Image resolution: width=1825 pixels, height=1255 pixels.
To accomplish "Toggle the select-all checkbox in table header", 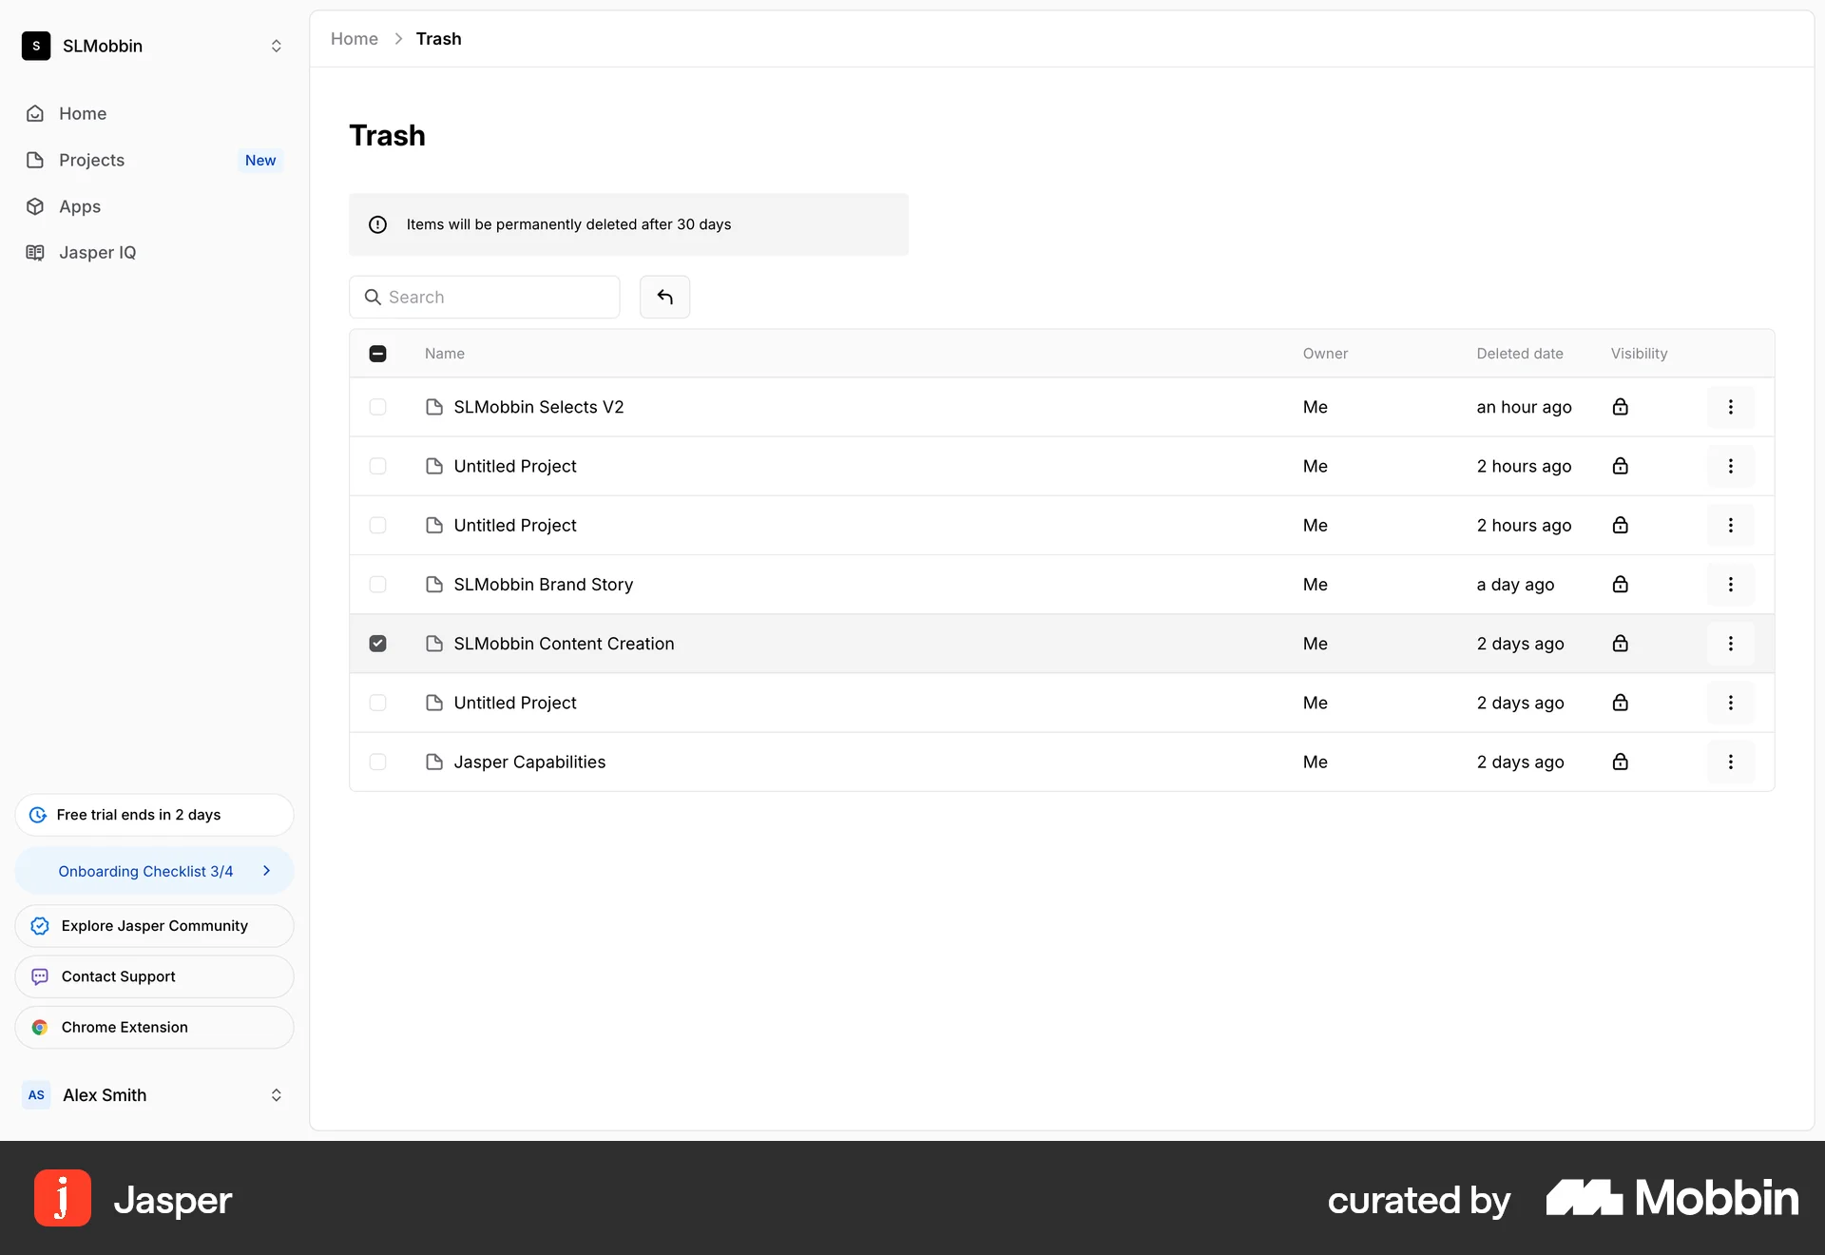I will (x=377, y=354).
